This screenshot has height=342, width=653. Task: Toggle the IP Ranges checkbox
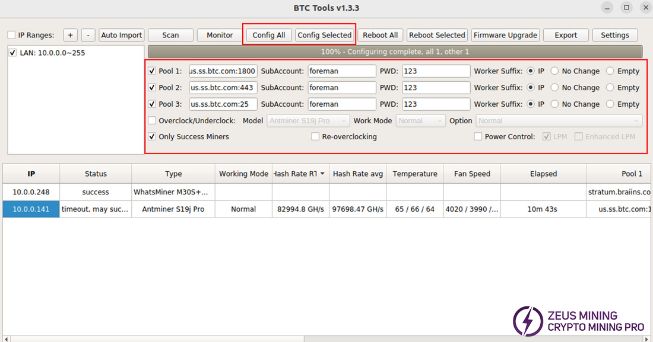(x=12, y=36)
